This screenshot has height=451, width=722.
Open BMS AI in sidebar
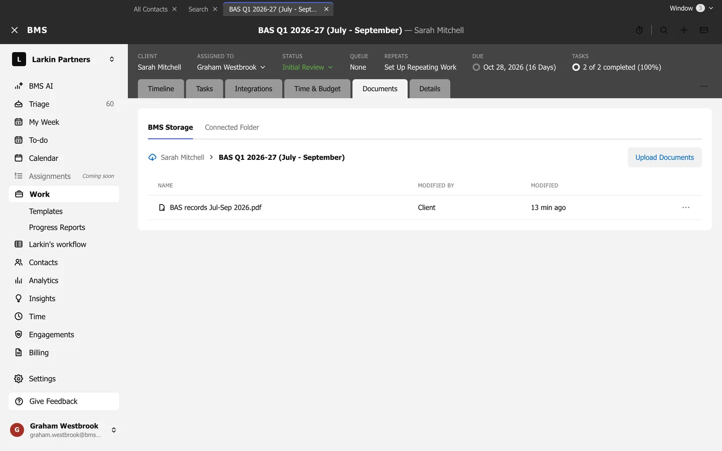pos(64,86)
